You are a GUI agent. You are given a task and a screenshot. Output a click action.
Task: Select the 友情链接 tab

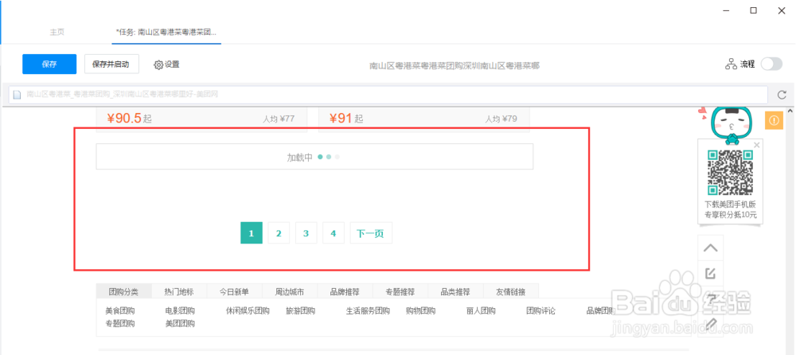click(511, 292)
